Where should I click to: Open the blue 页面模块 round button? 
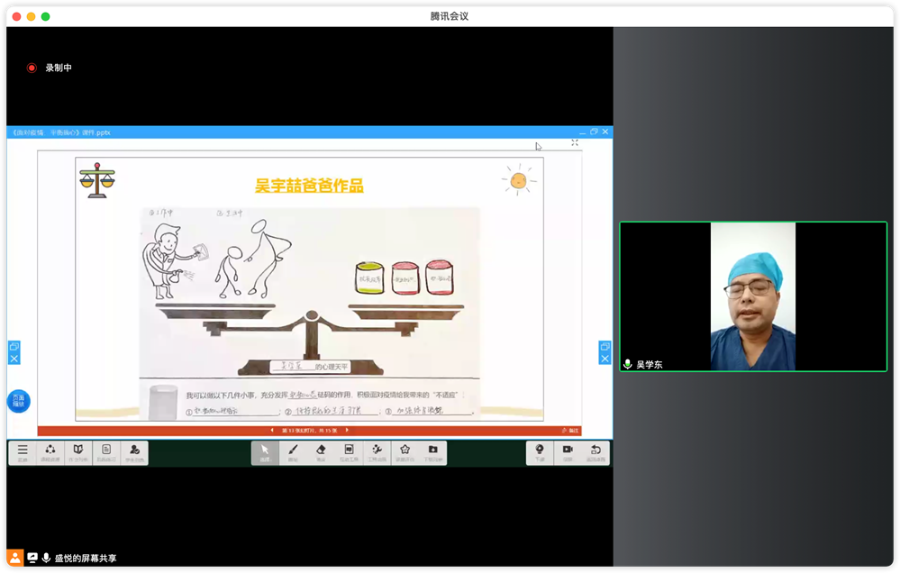pos(18,402)
